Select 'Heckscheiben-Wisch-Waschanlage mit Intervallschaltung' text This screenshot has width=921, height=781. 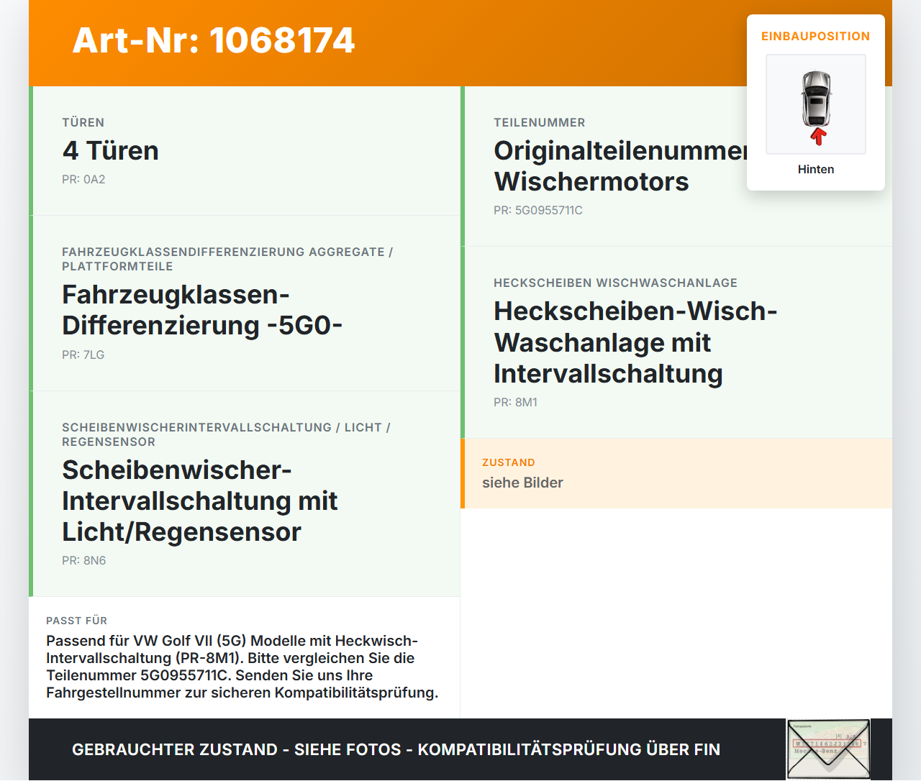pyautogui.click(x=635, y=342)
